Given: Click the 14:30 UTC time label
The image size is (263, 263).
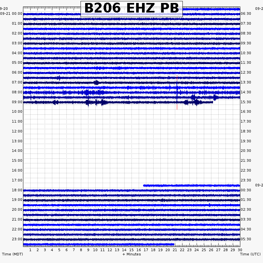Looking at the screenshot, I should [246, 92].
